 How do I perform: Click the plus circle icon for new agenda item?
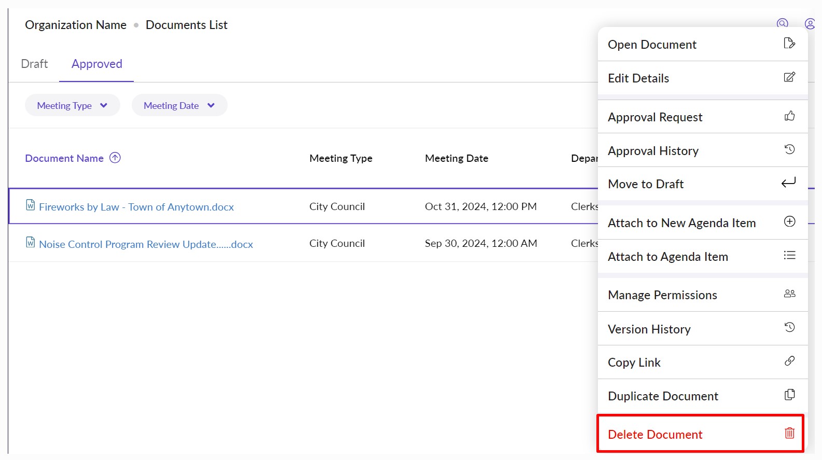789,222
